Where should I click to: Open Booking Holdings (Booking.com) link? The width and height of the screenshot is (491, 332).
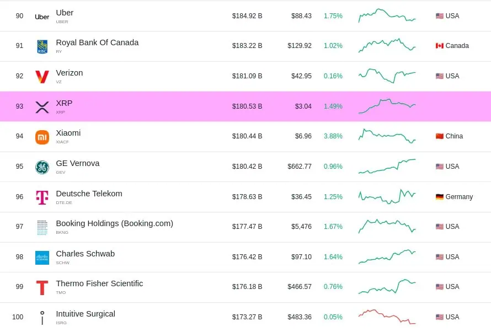click(x=114, y=223)
